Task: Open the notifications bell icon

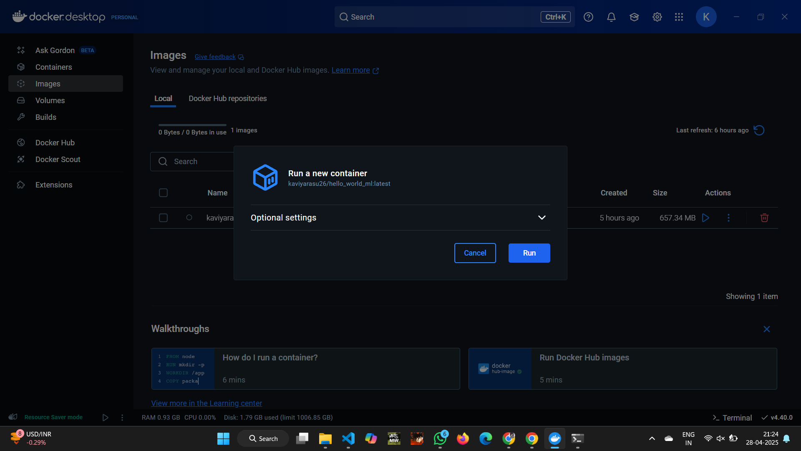Action: click(611, 17)
